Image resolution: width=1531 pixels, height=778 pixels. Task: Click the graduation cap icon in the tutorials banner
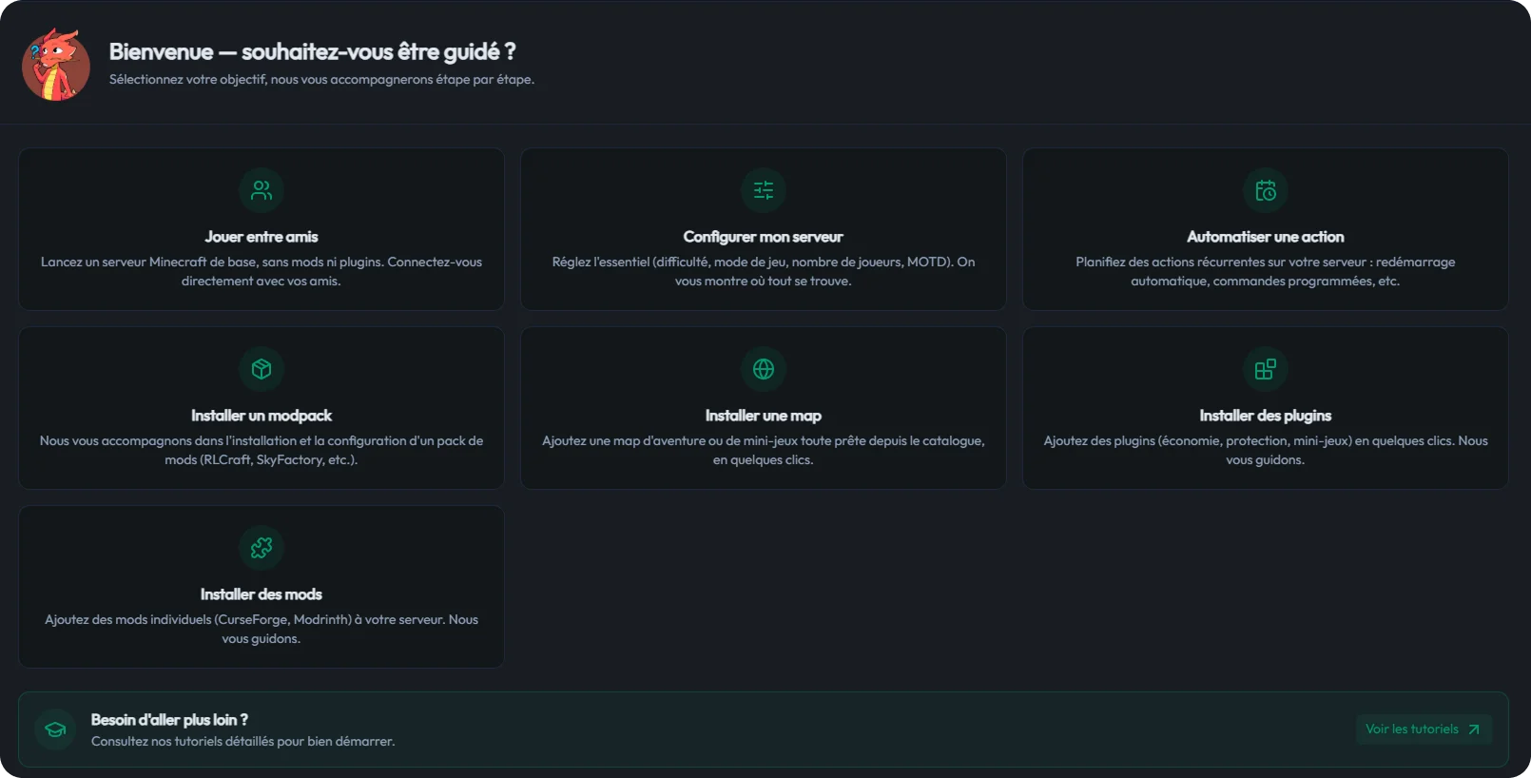point(55,729)
